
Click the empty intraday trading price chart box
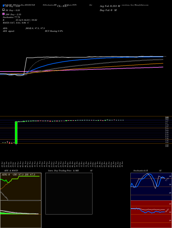coord(69,193)
